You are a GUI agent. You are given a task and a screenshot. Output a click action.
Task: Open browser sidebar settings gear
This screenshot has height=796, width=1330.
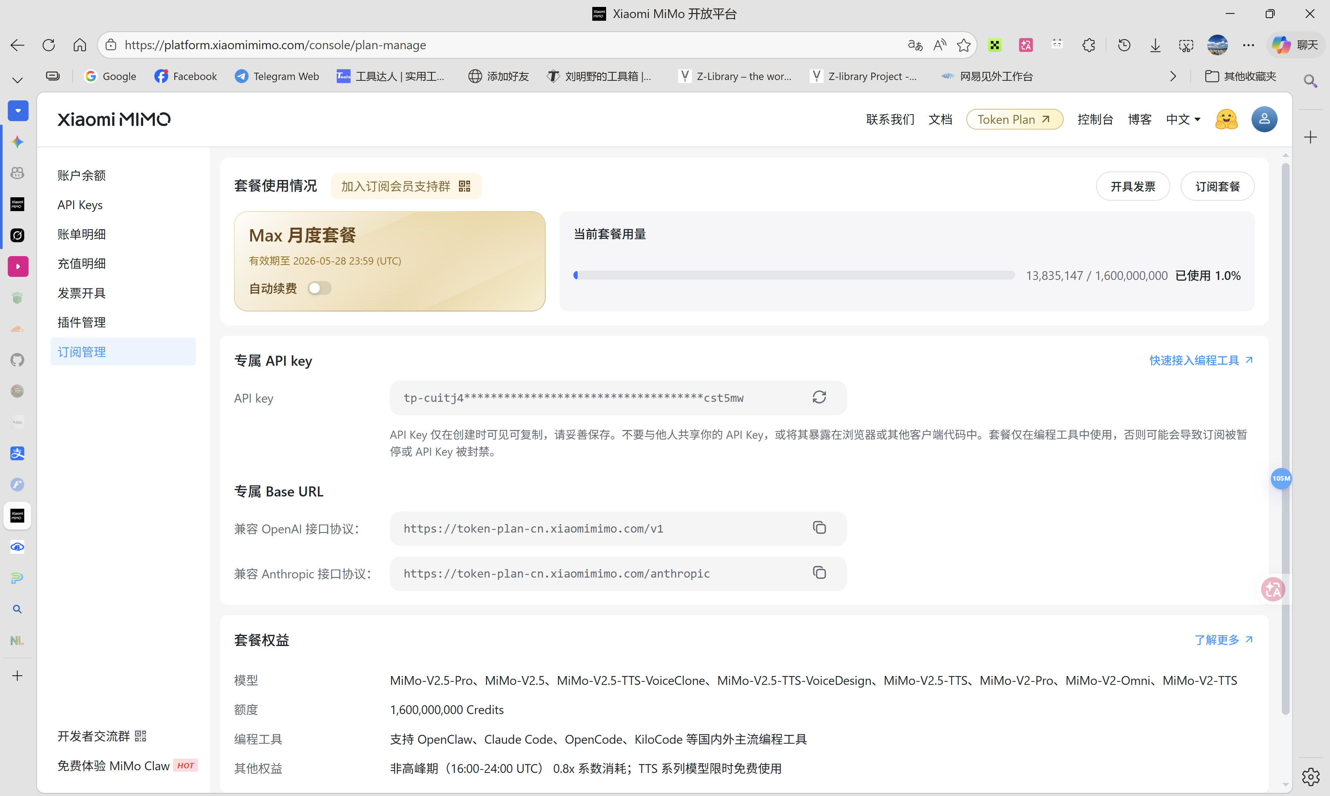pos(1311,776)
